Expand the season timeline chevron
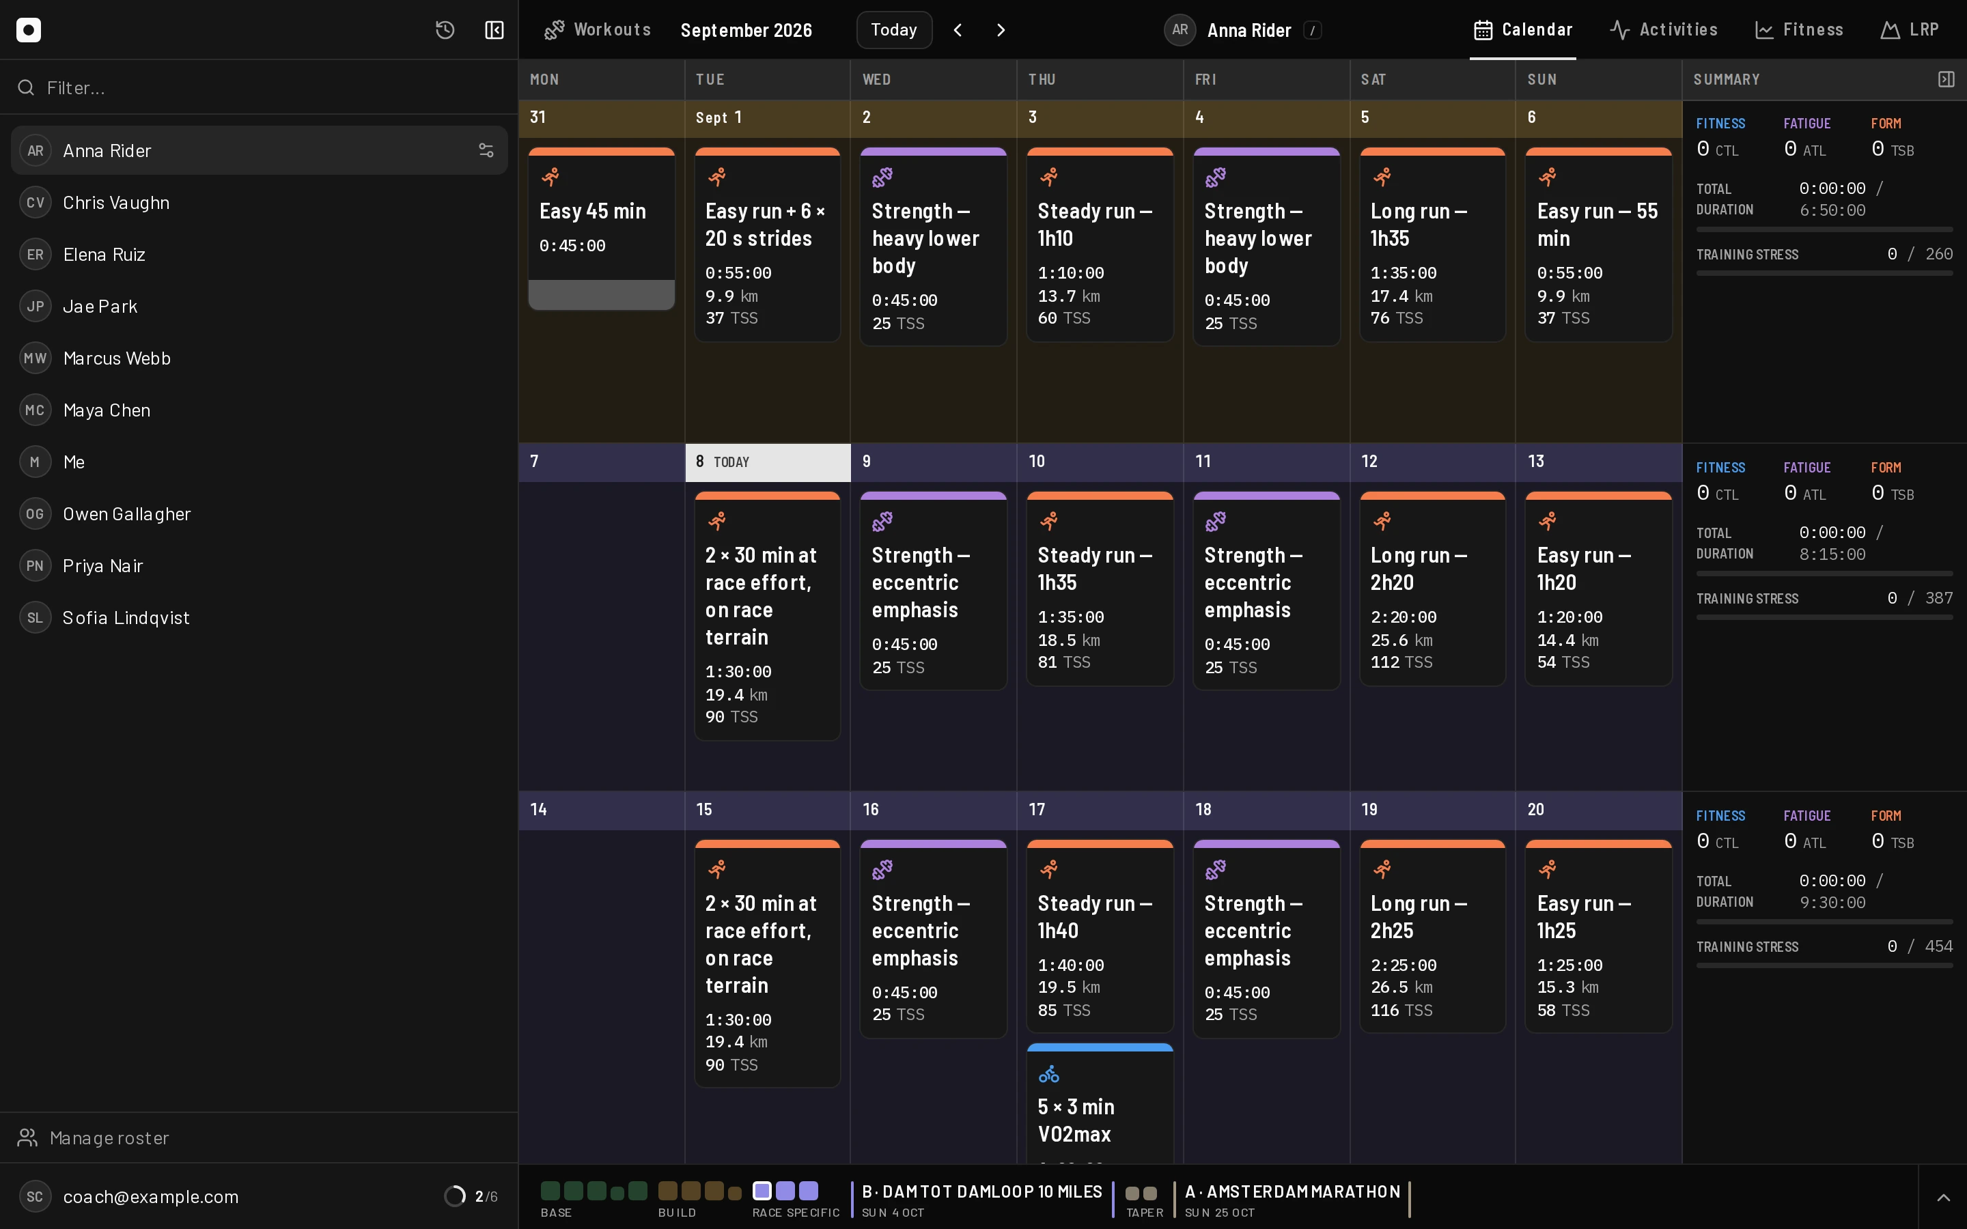 point(1942,1198)
